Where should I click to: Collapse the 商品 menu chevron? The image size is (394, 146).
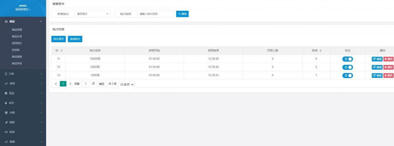pyautogui.click(x=41, y=22)
